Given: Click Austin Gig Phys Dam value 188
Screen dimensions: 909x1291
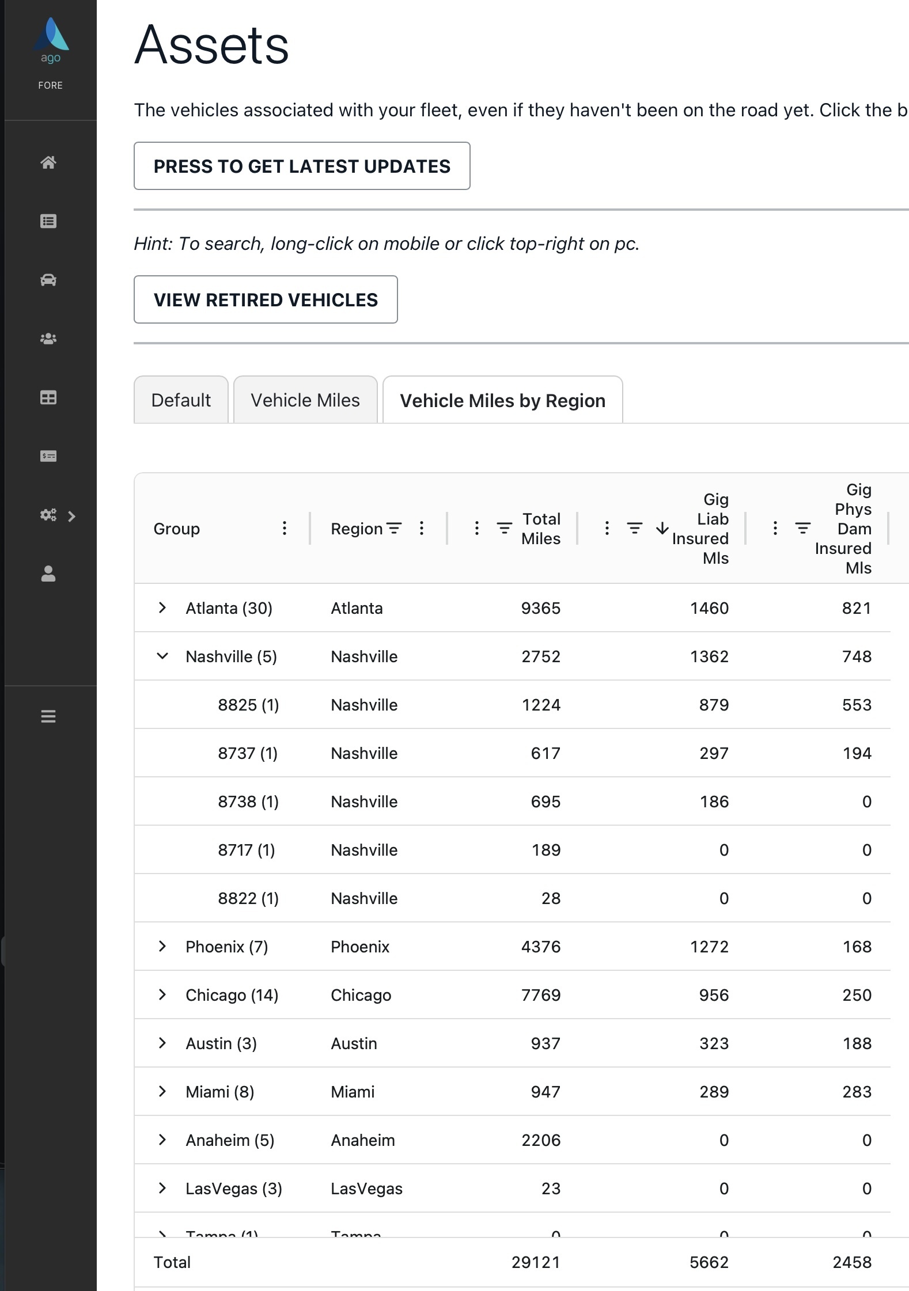Looking at the screenshot, I should (857, 1043).
